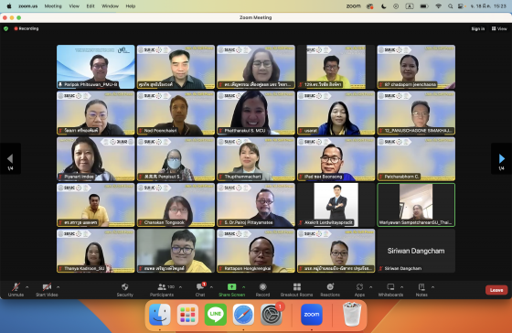The height and width of the screenshot is (333, 512).
Task: Click the Sign in link
Action: 477,28
